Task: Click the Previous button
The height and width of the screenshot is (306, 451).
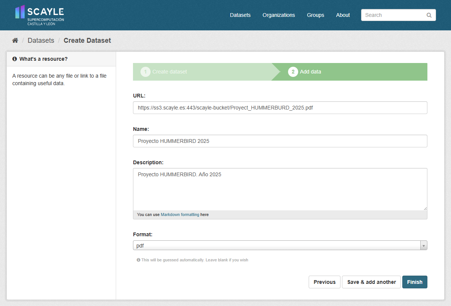Action: pos(324,282)
